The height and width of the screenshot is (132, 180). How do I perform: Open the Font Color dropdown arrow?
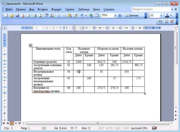coord(171,16)
